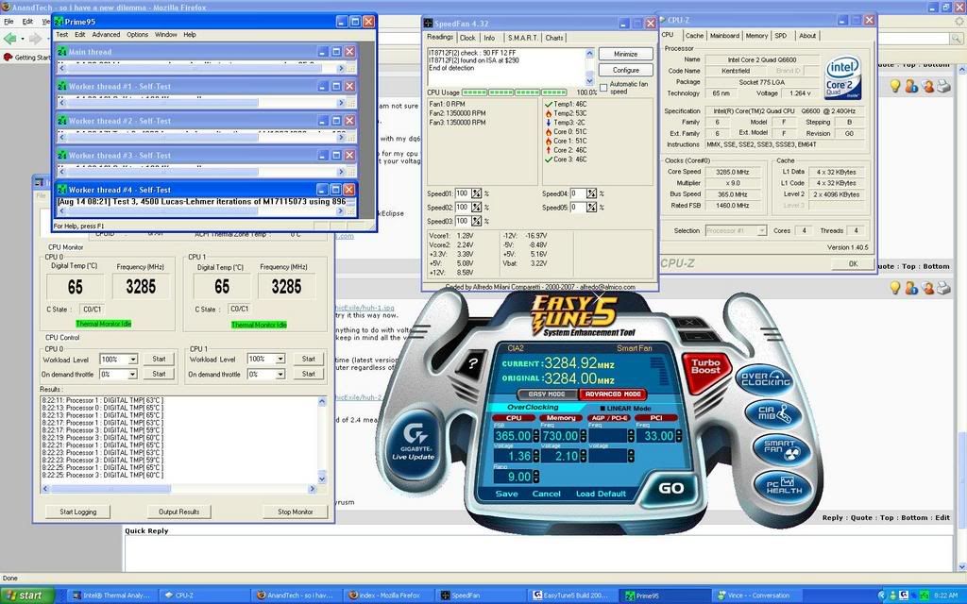Click the Speed03 value field in SpeedFan
The image size is (967, 604).
point(463,221)
